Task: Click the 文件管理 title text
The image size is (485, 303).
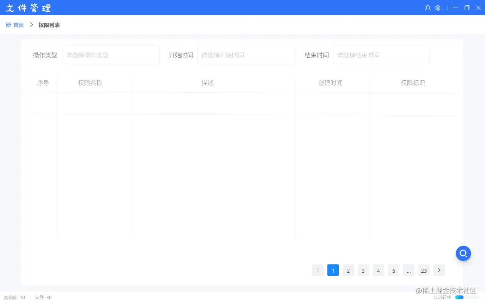Action: click(28, 8)
